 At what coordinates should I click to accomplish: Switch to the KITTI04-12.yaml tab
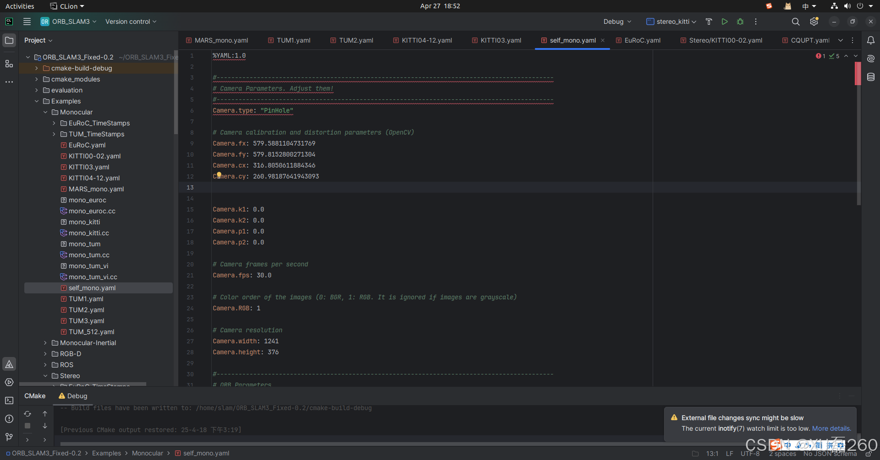point(422,40)
